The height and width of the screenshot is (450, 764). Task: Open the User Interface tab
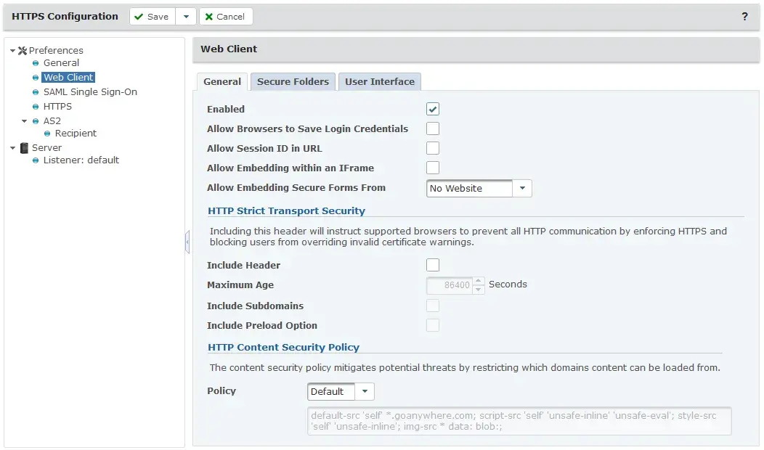click(x=379, y=81)
